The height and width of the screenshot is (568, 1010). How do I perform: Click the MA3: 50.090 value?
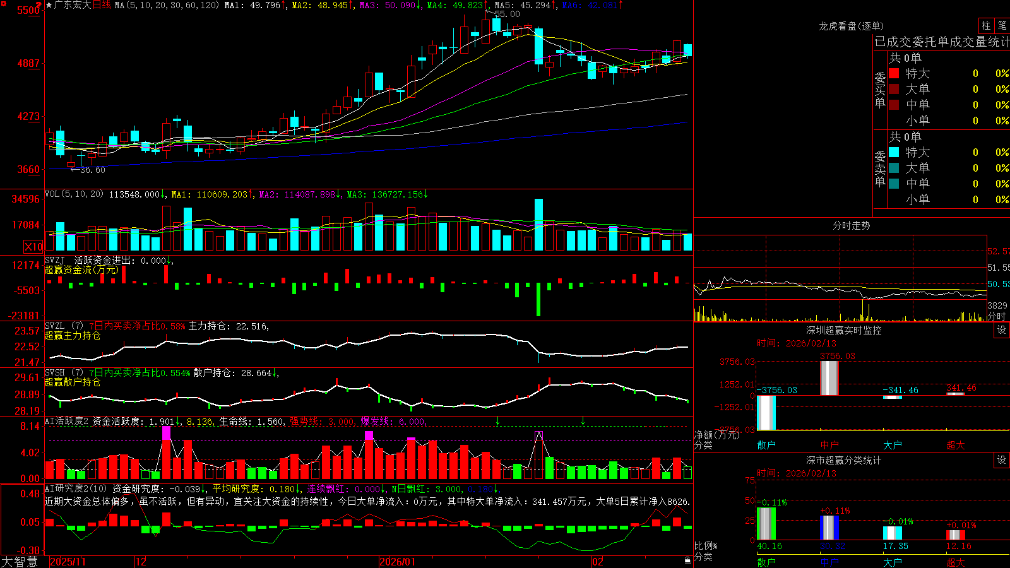point(388,5)
